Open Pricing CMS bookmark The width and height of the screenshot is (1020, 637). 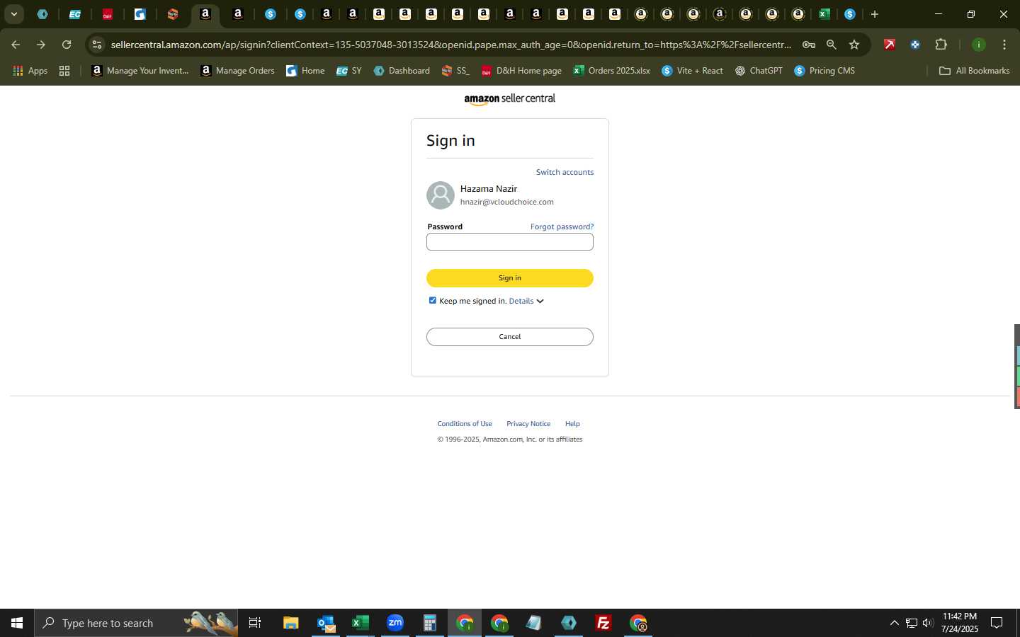tap(824, 71)
